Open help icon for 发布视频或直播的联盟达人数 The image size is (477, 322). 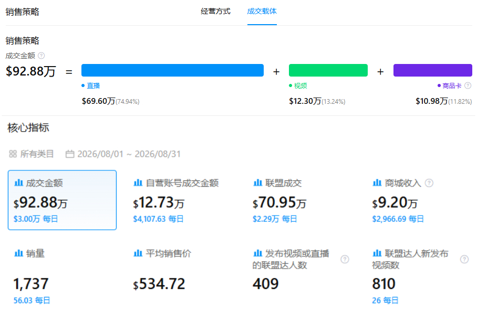(345, 260)
